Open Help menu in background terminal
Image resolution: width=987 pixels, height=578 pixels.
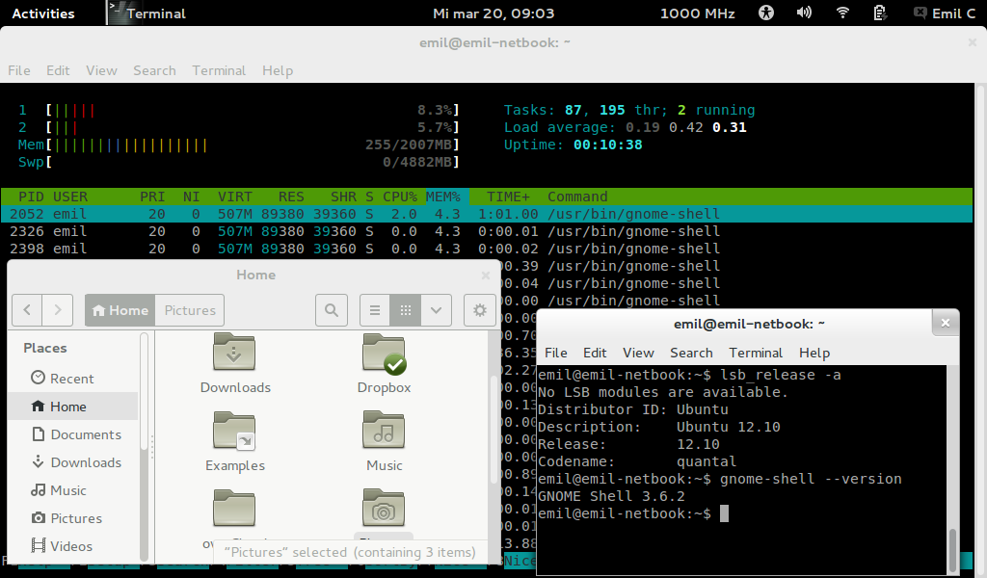pos(278,70)
